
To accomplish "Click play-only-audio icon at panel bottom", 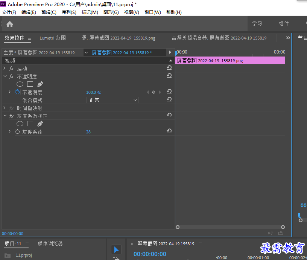I will [x=271, y=233].
